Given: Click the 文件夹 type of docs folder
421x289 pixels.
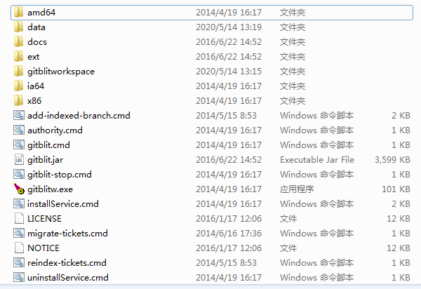Looking at the screenshot, I should click(293, 42).
